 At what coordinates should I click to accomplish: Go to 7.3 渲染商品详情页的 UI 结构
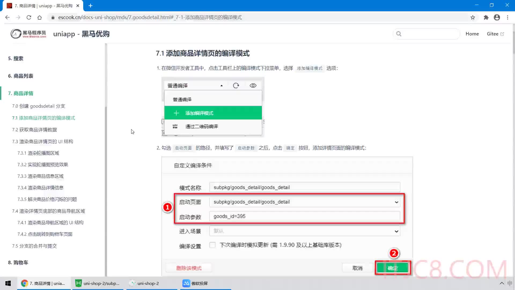click(x=43, y=142)
